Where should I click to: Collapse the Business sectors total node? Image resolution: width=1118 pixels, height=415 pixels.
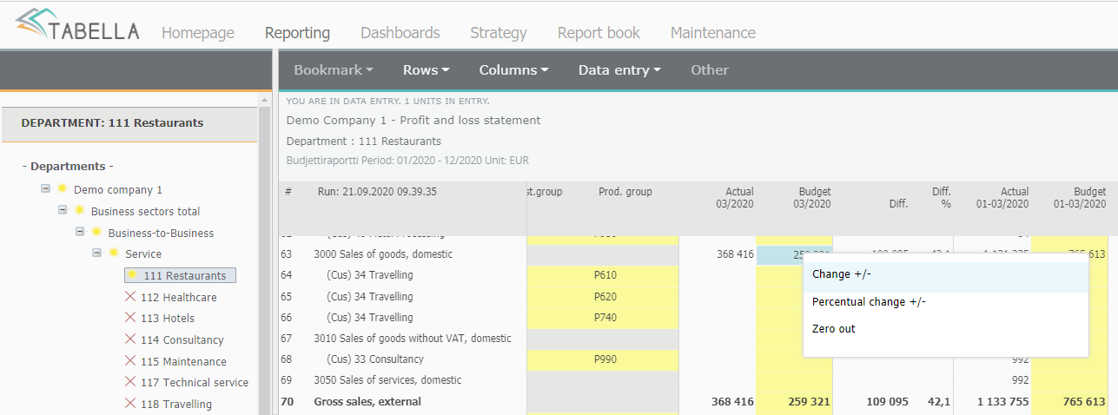[x=63, y=211]
